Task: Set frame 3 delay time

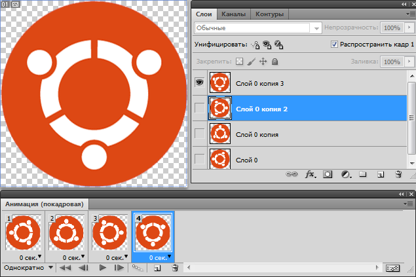Action: pyautogui.click(x=117, y=257)
